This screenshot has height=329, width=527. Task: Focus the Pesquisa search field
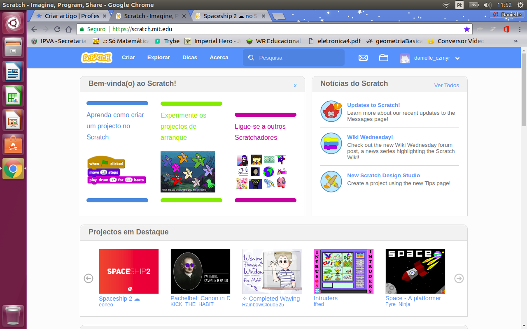(x=294, y=58)
